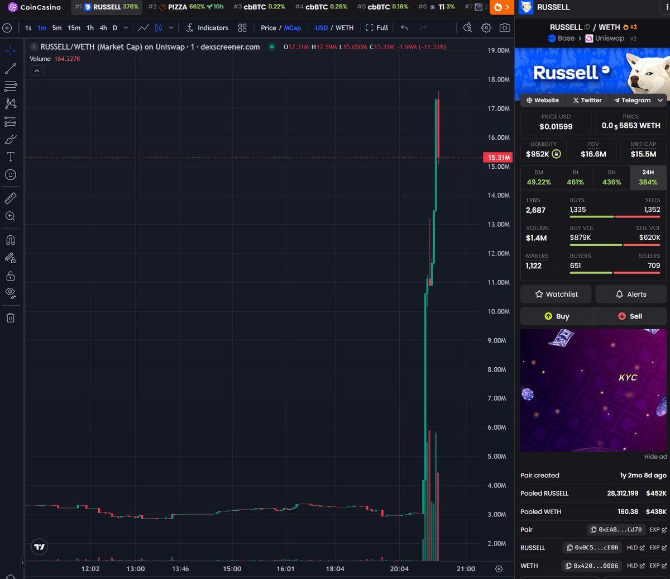The height and width of the screenshot is (579, 670).
Task: Open the trending PIZZA token tab
Action: tap(185, 7)
